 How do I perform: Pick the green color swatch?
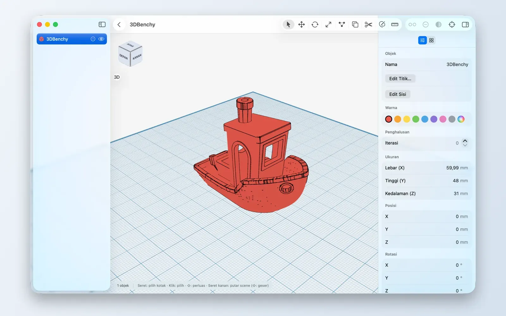coord(416,119)
